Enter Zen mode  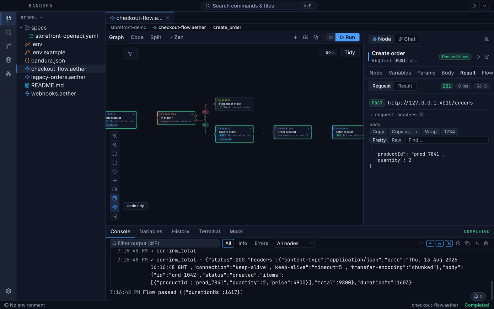176,37
